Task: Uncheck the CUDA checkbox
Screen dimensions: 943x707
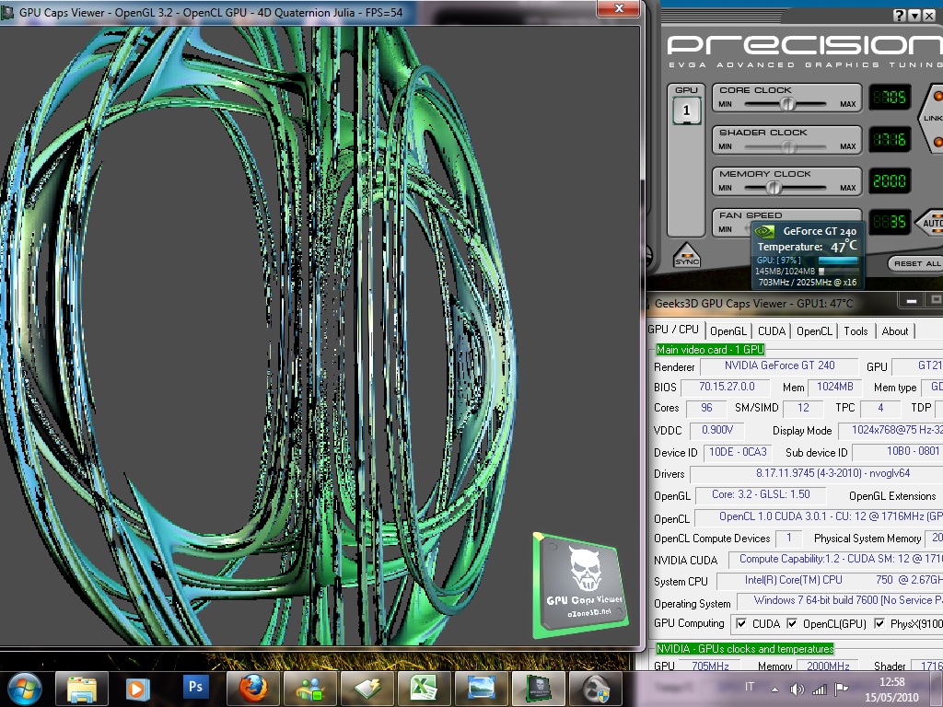Action: [x=741, y=624]
